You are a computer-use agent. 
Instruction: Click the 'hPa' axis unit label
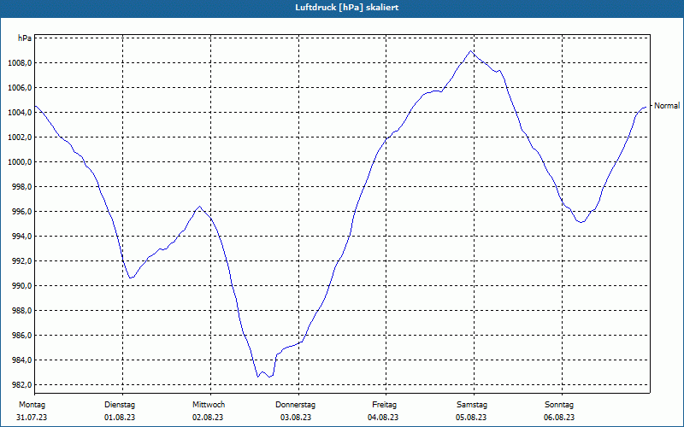pyautogui.click(x=25, y=38)
